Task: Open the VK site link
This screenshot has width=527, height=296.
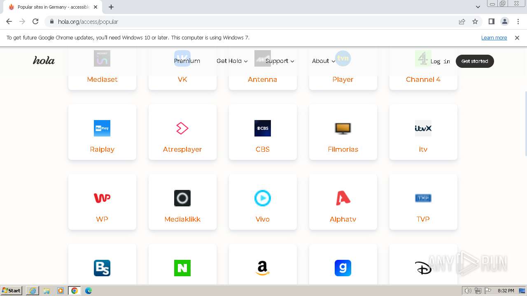Action: (x=182, y=79)
